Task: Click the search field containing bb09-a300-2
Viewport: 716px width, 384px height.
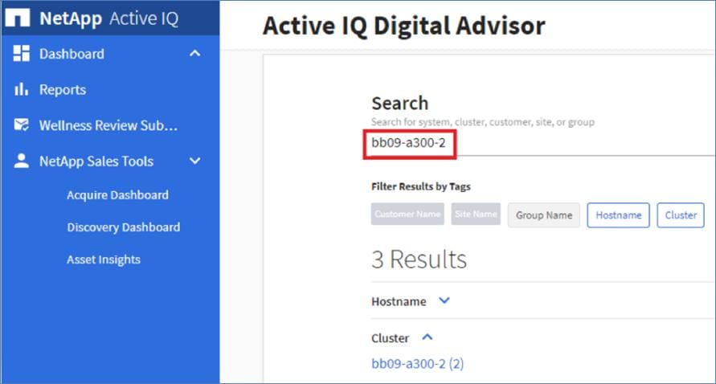Action: pos(543,143)
